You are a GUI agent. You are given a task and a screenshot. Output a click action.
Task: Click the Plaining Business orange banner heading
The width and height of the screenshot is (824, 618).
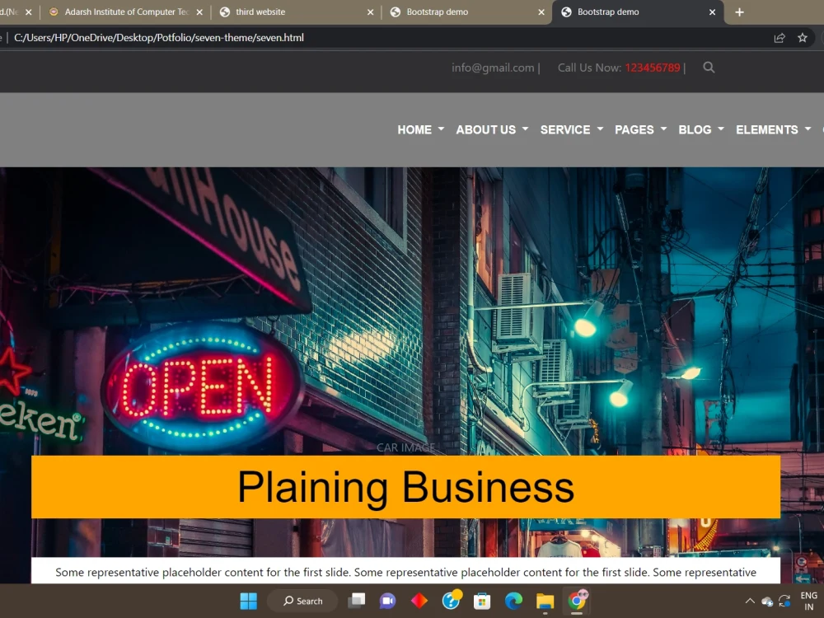coord(405,487)
